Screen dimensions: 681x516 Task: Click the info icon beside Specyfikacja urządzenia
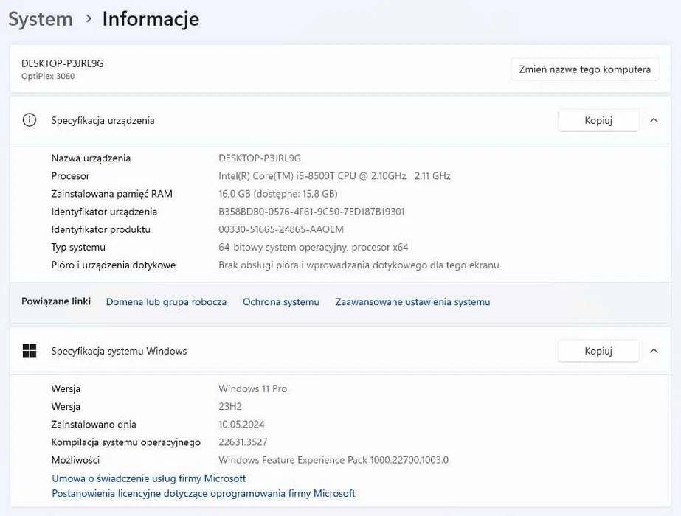(x=29, y=119)
